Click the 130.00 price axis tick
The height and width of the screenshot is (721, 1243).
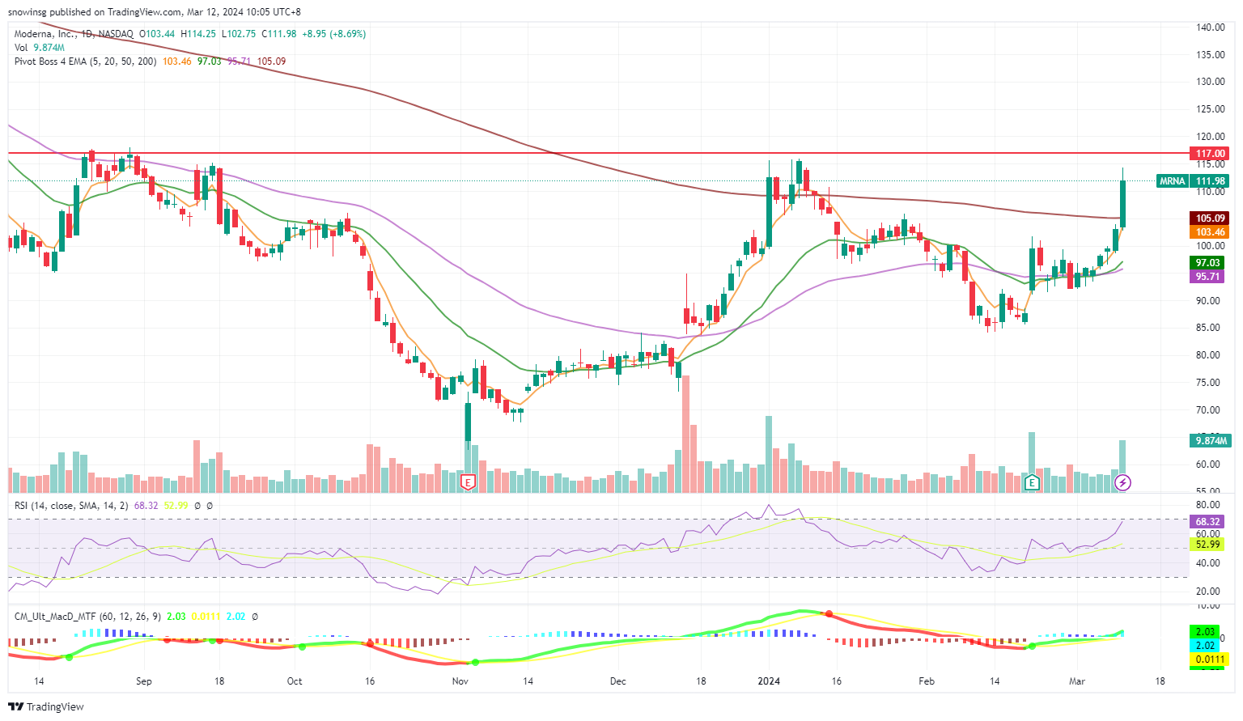point(1211,82)
